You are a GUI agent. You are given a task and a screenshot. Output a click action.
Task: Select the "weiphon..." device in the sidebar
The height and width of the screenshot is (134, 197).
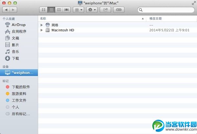(x=19, y=73)
